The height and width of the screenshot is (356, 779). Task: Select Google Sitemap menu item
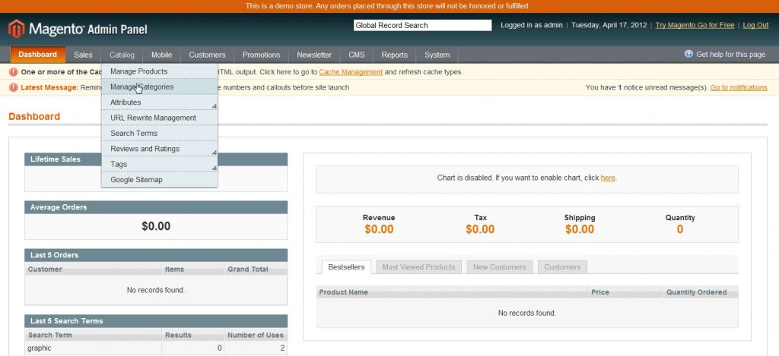pos(136,180)
